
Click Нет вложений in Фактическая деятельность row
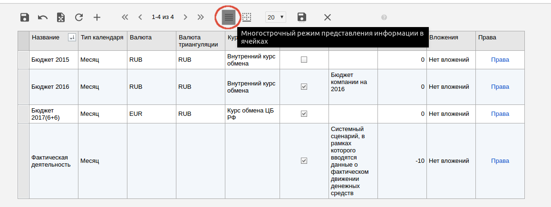451,160
